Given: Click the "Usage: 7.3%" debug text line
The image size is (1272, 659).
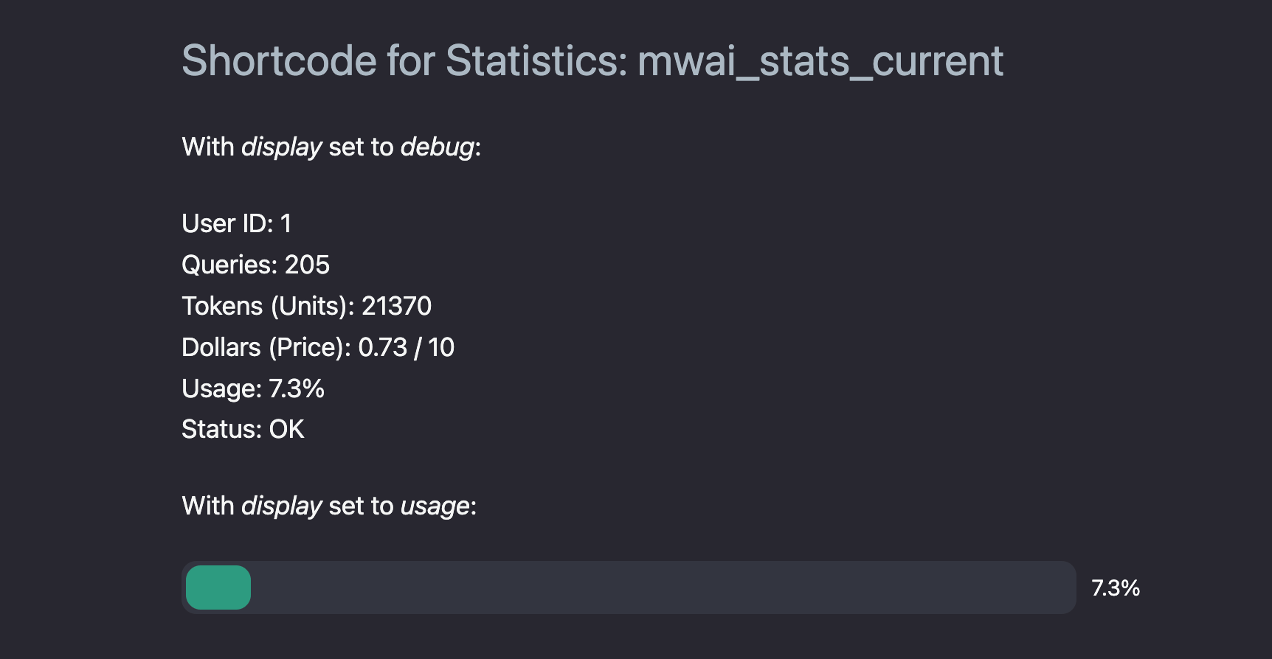Looking at the screenshot, I should tap(253, 388).
